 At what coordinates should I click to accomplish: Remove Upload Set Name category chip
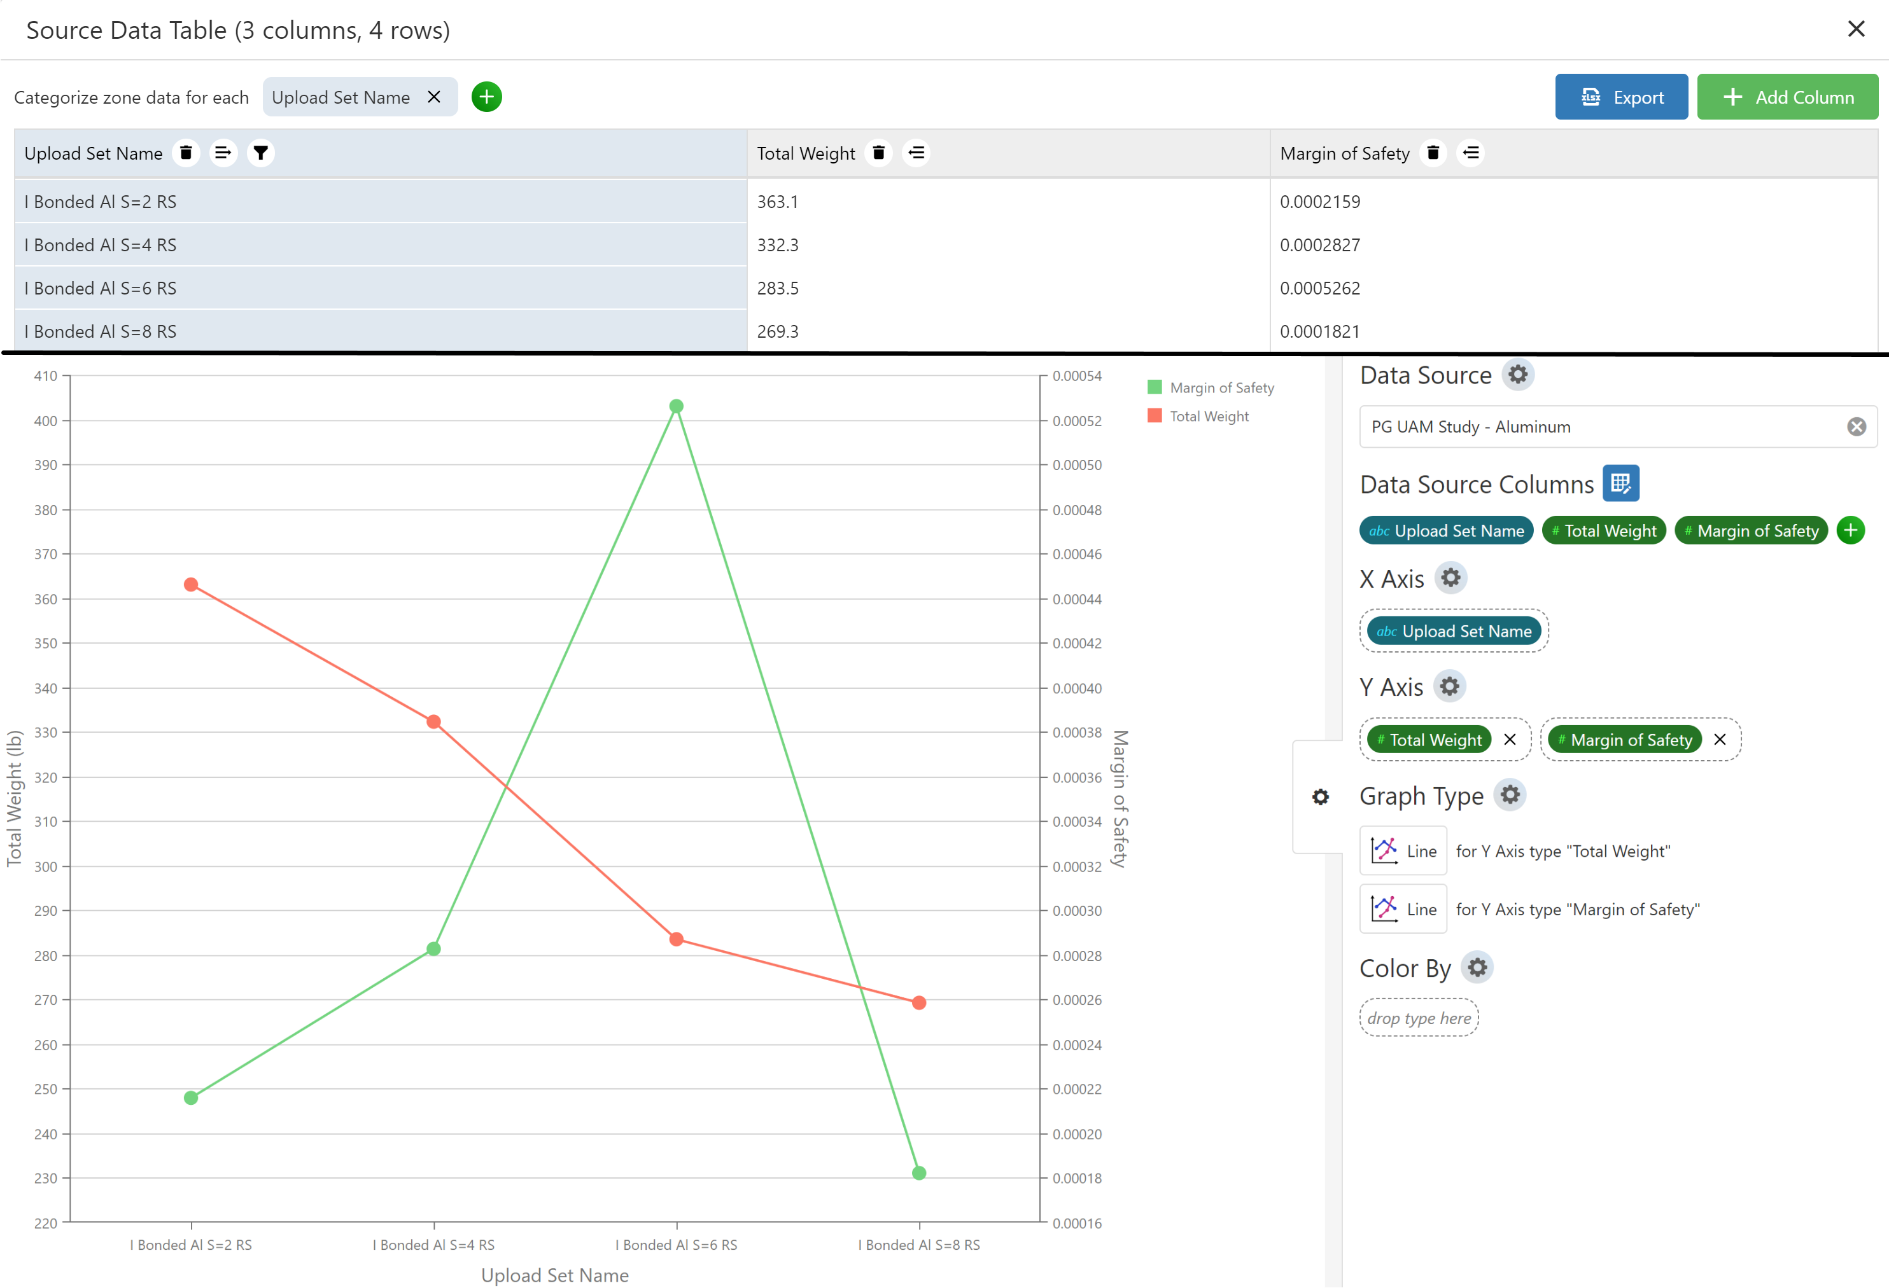[x=434, y=97]
